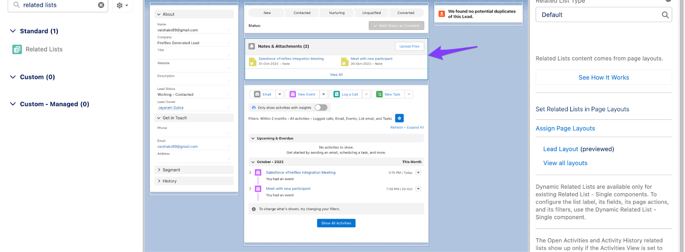Open Meet with new participant note
This screenshot has height=252, width=685.
371,59
